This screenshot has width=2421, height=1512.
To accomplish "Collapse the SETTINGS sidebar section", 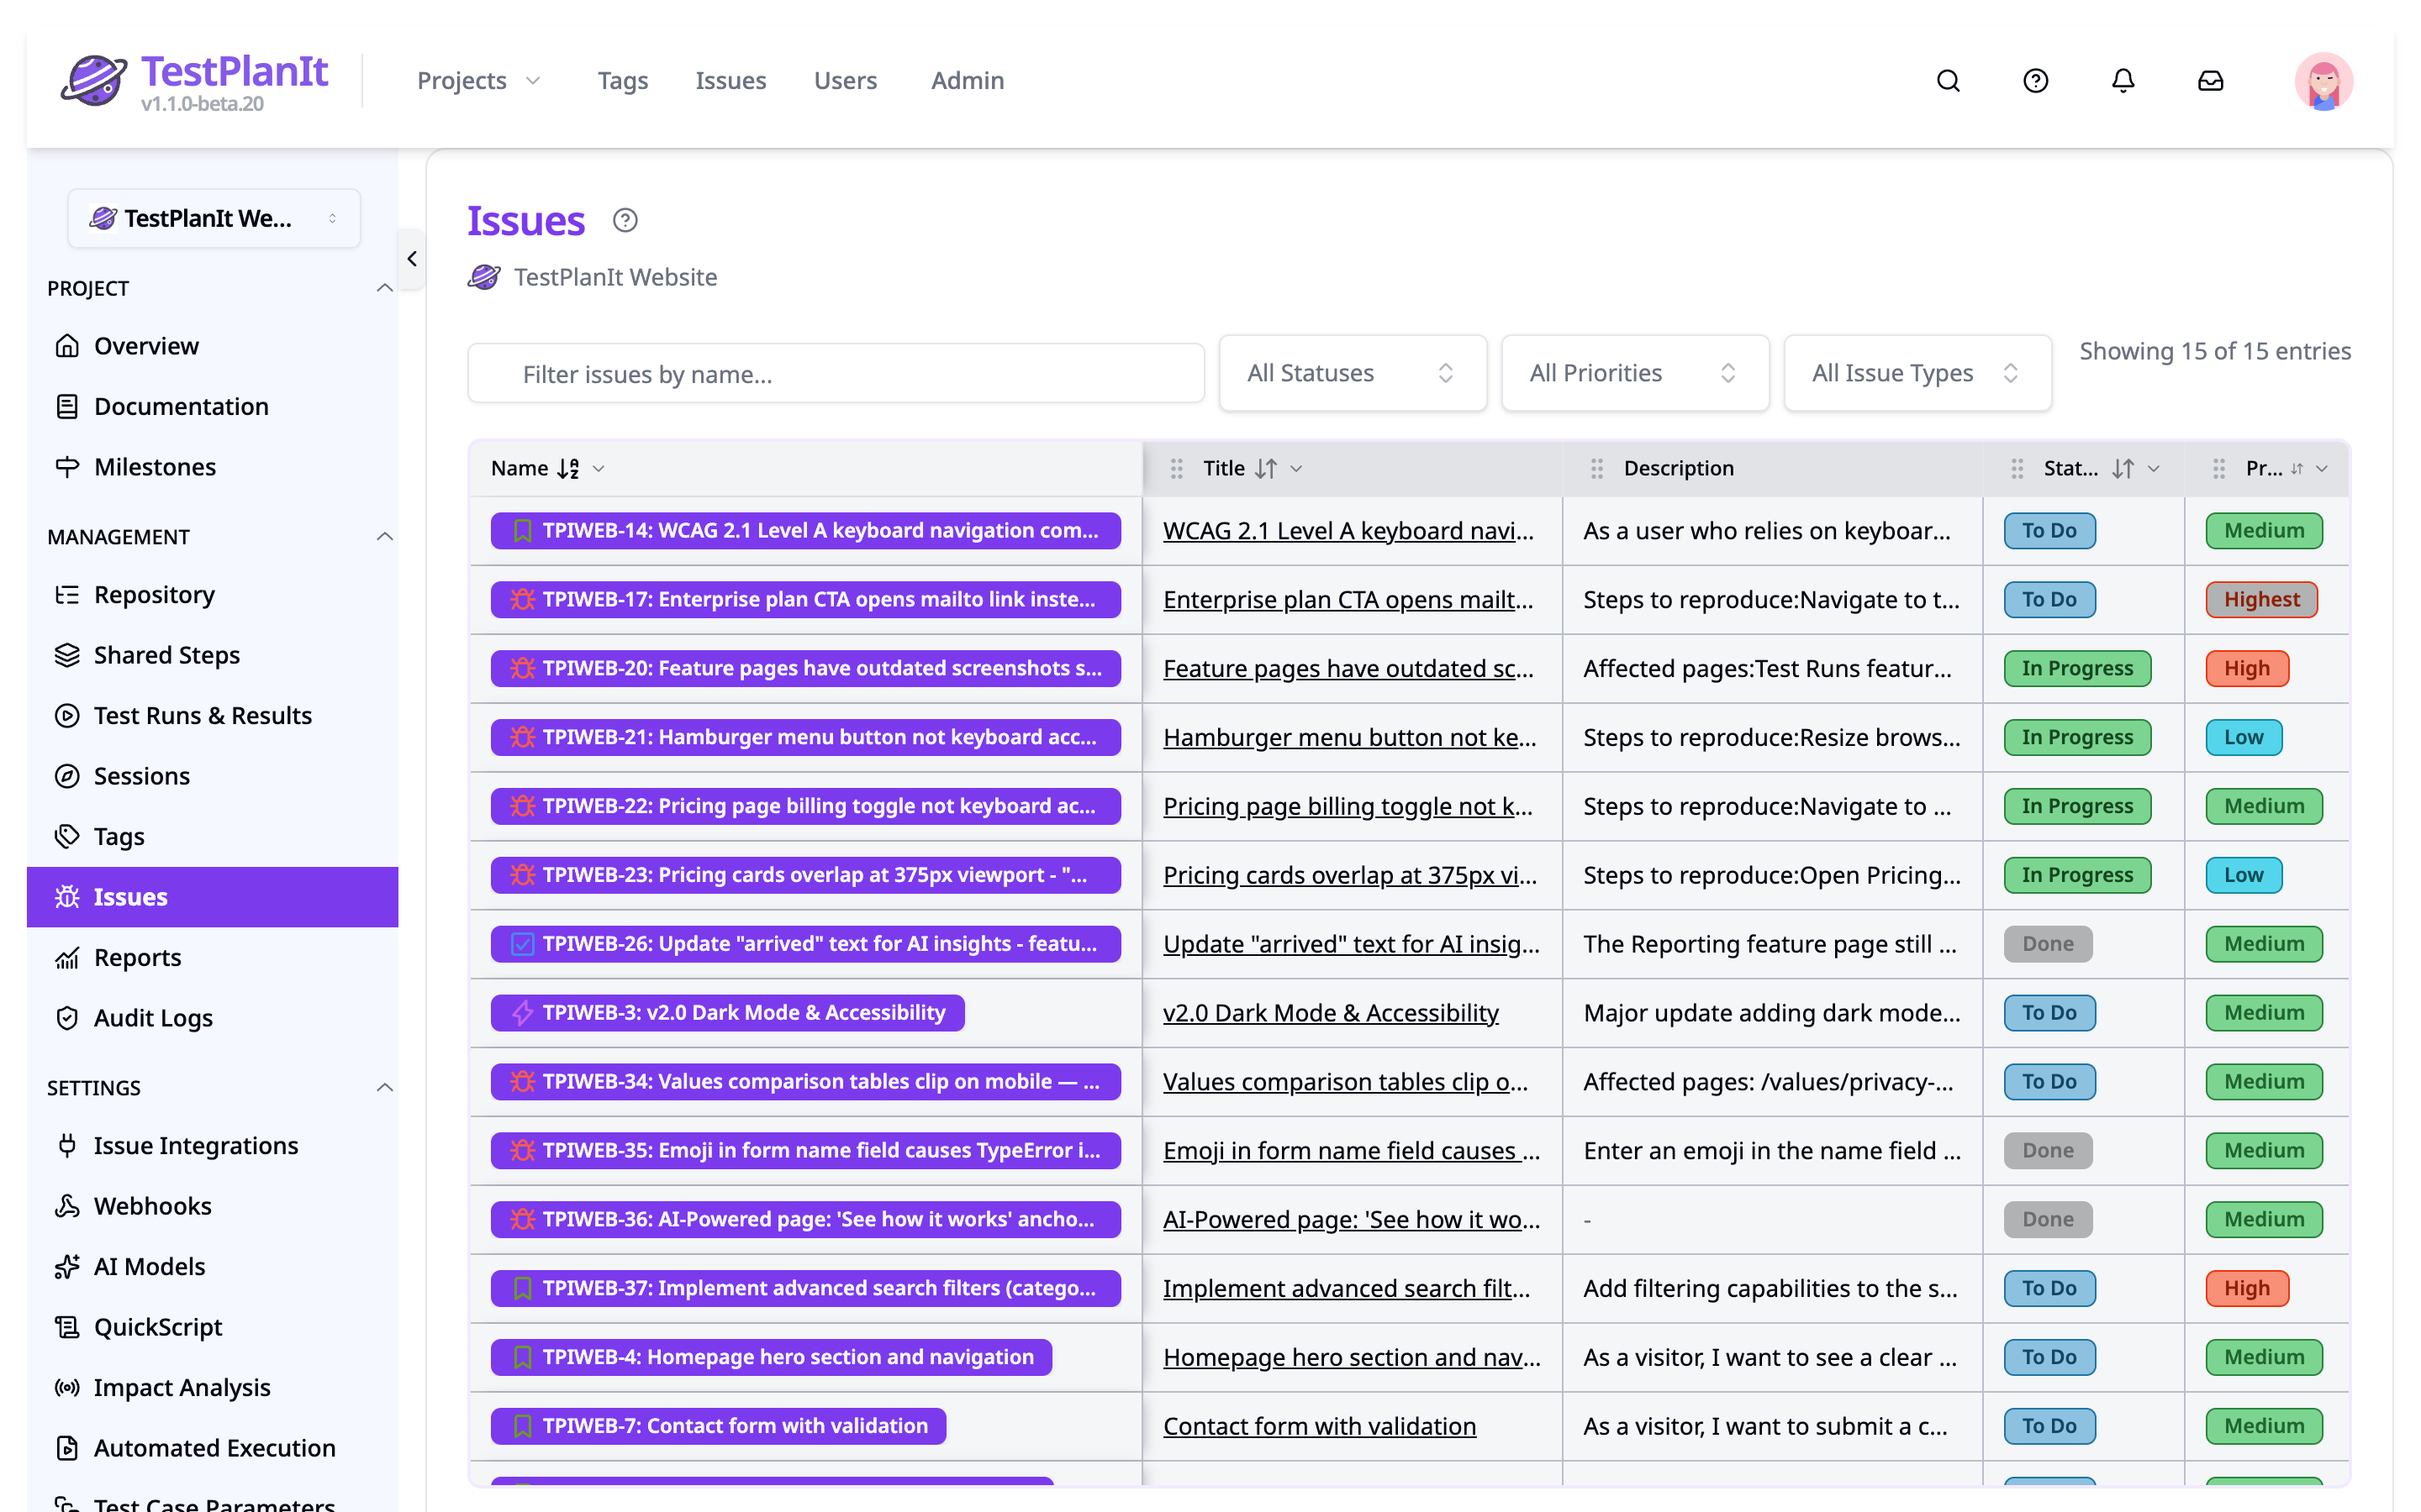I will (384, 1088).
